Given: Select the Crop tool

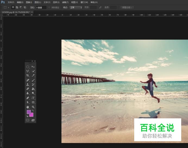Looking at the screenshot, I should [x=28, y=75].
